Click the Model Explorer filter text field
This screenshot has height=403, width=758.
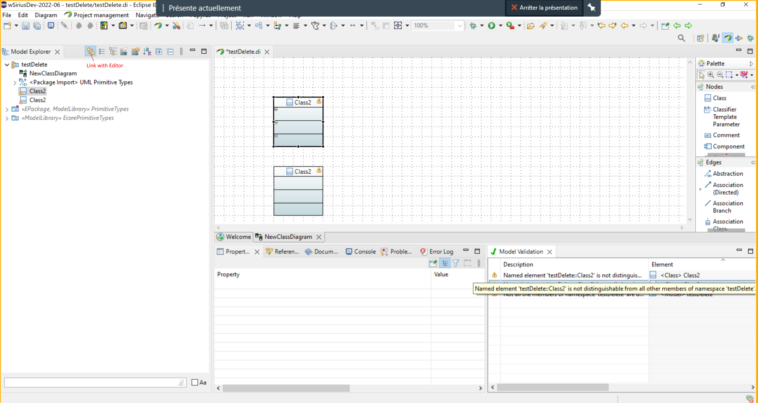coord(95,382)
